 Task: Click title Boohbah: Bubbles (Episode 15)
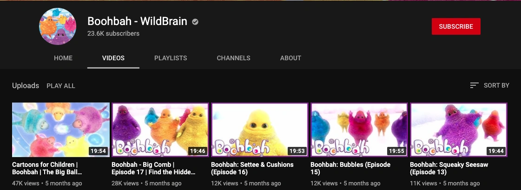coord(350,168)
